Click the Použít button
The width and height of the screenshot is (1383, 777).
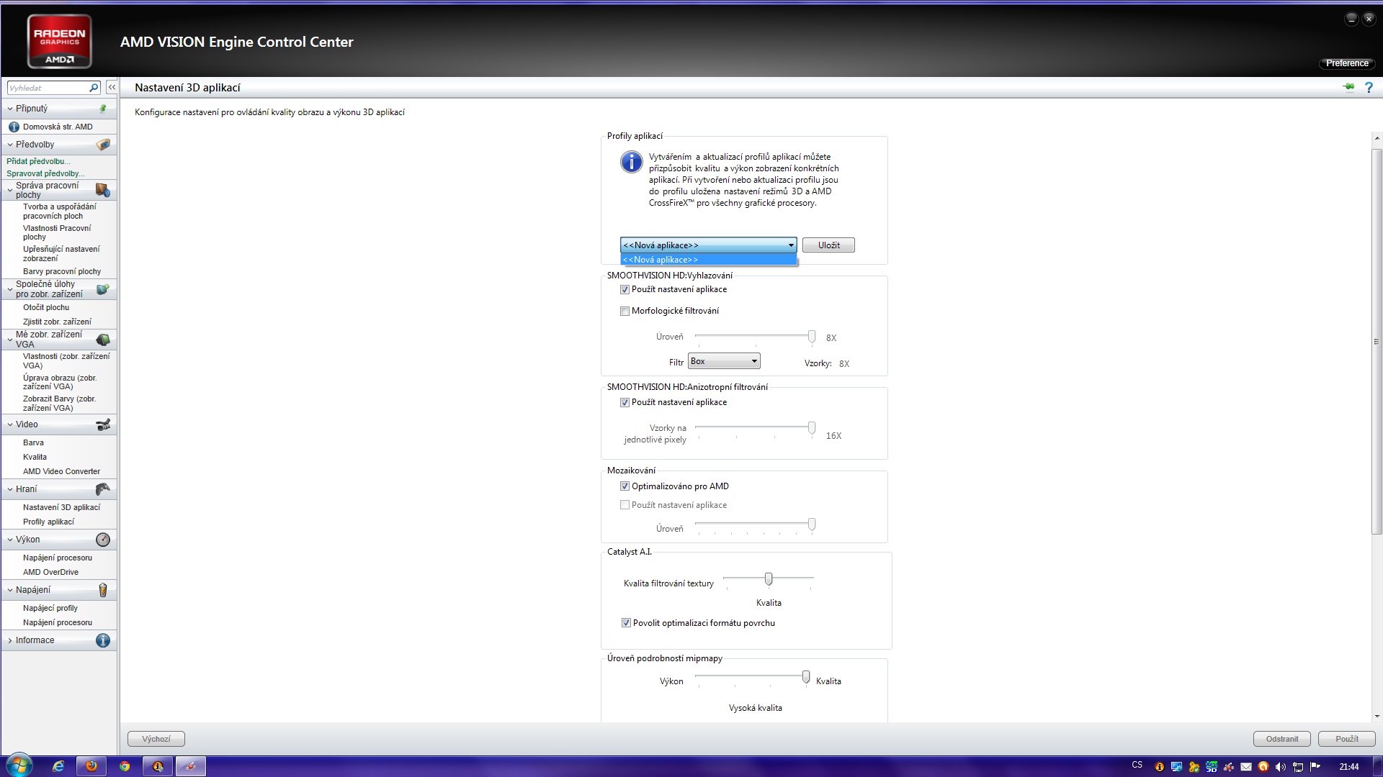[x=1347, y=739]
